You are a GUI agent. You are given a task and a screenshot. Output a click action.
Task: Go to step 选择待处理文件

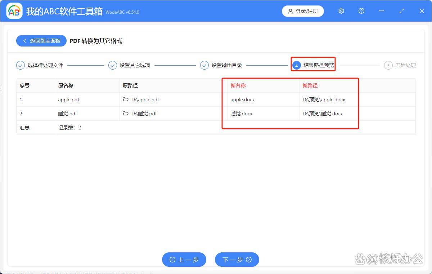tap(45, 65)
